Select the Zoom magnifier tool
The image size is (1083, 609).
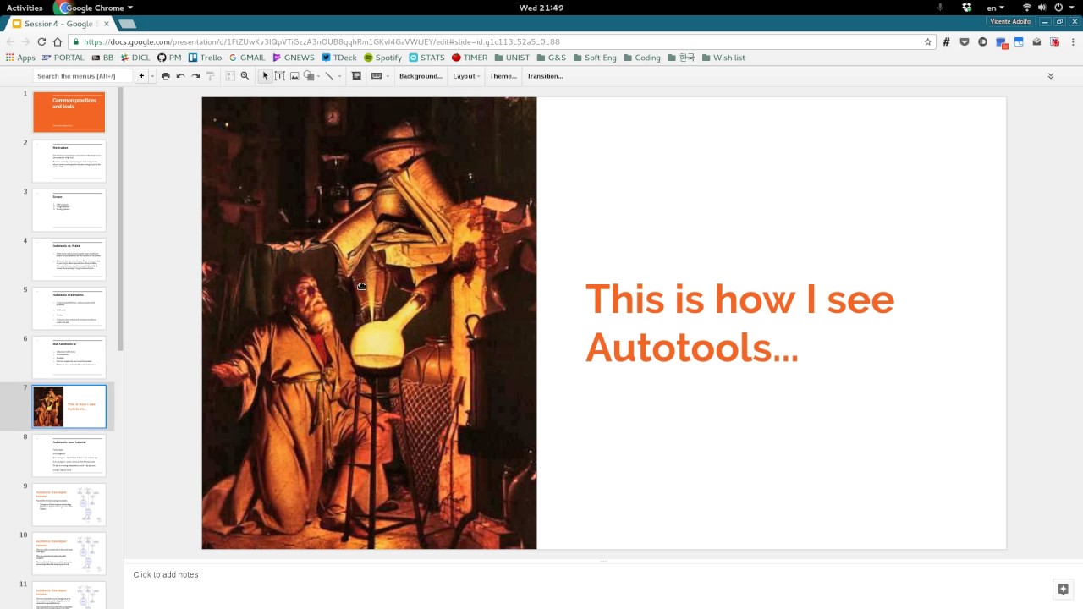tap(245, 76)
